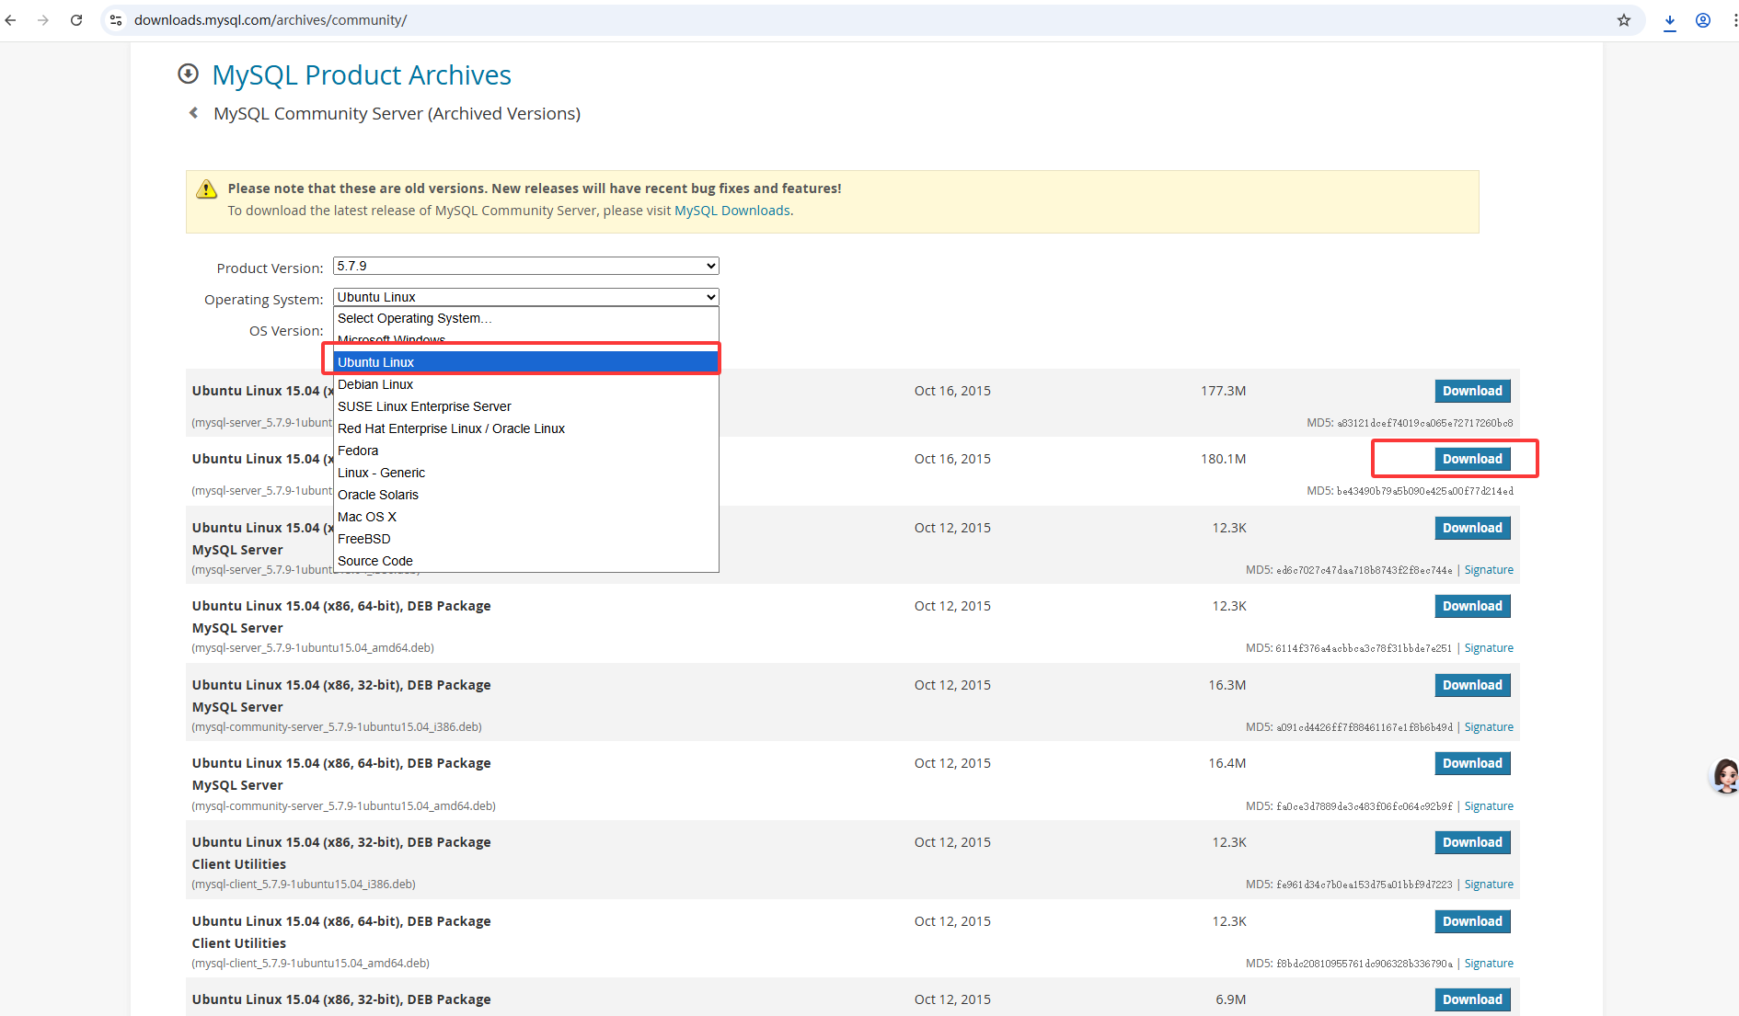The height and width of the screenshot is (1016, 1739).
Task: Select Debian Linux option
Action: [526, 384]
